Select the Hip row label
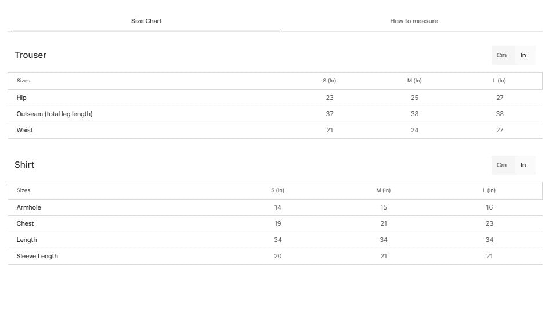 click(21, 98)
